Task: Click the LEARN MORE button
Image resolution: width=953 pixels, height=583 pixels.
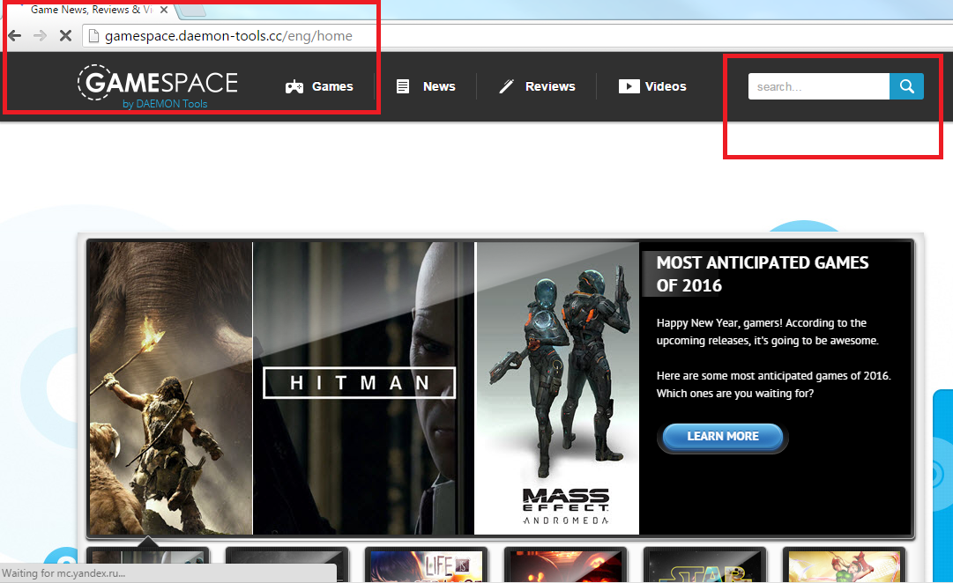Action: pos(722,436)
